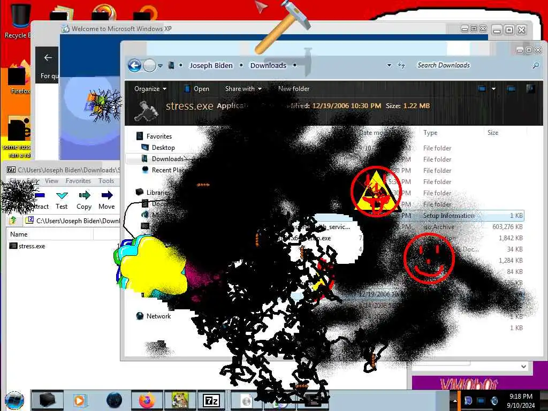Open the Share with dropdown
Screen dimensions: 548x411
243,89
